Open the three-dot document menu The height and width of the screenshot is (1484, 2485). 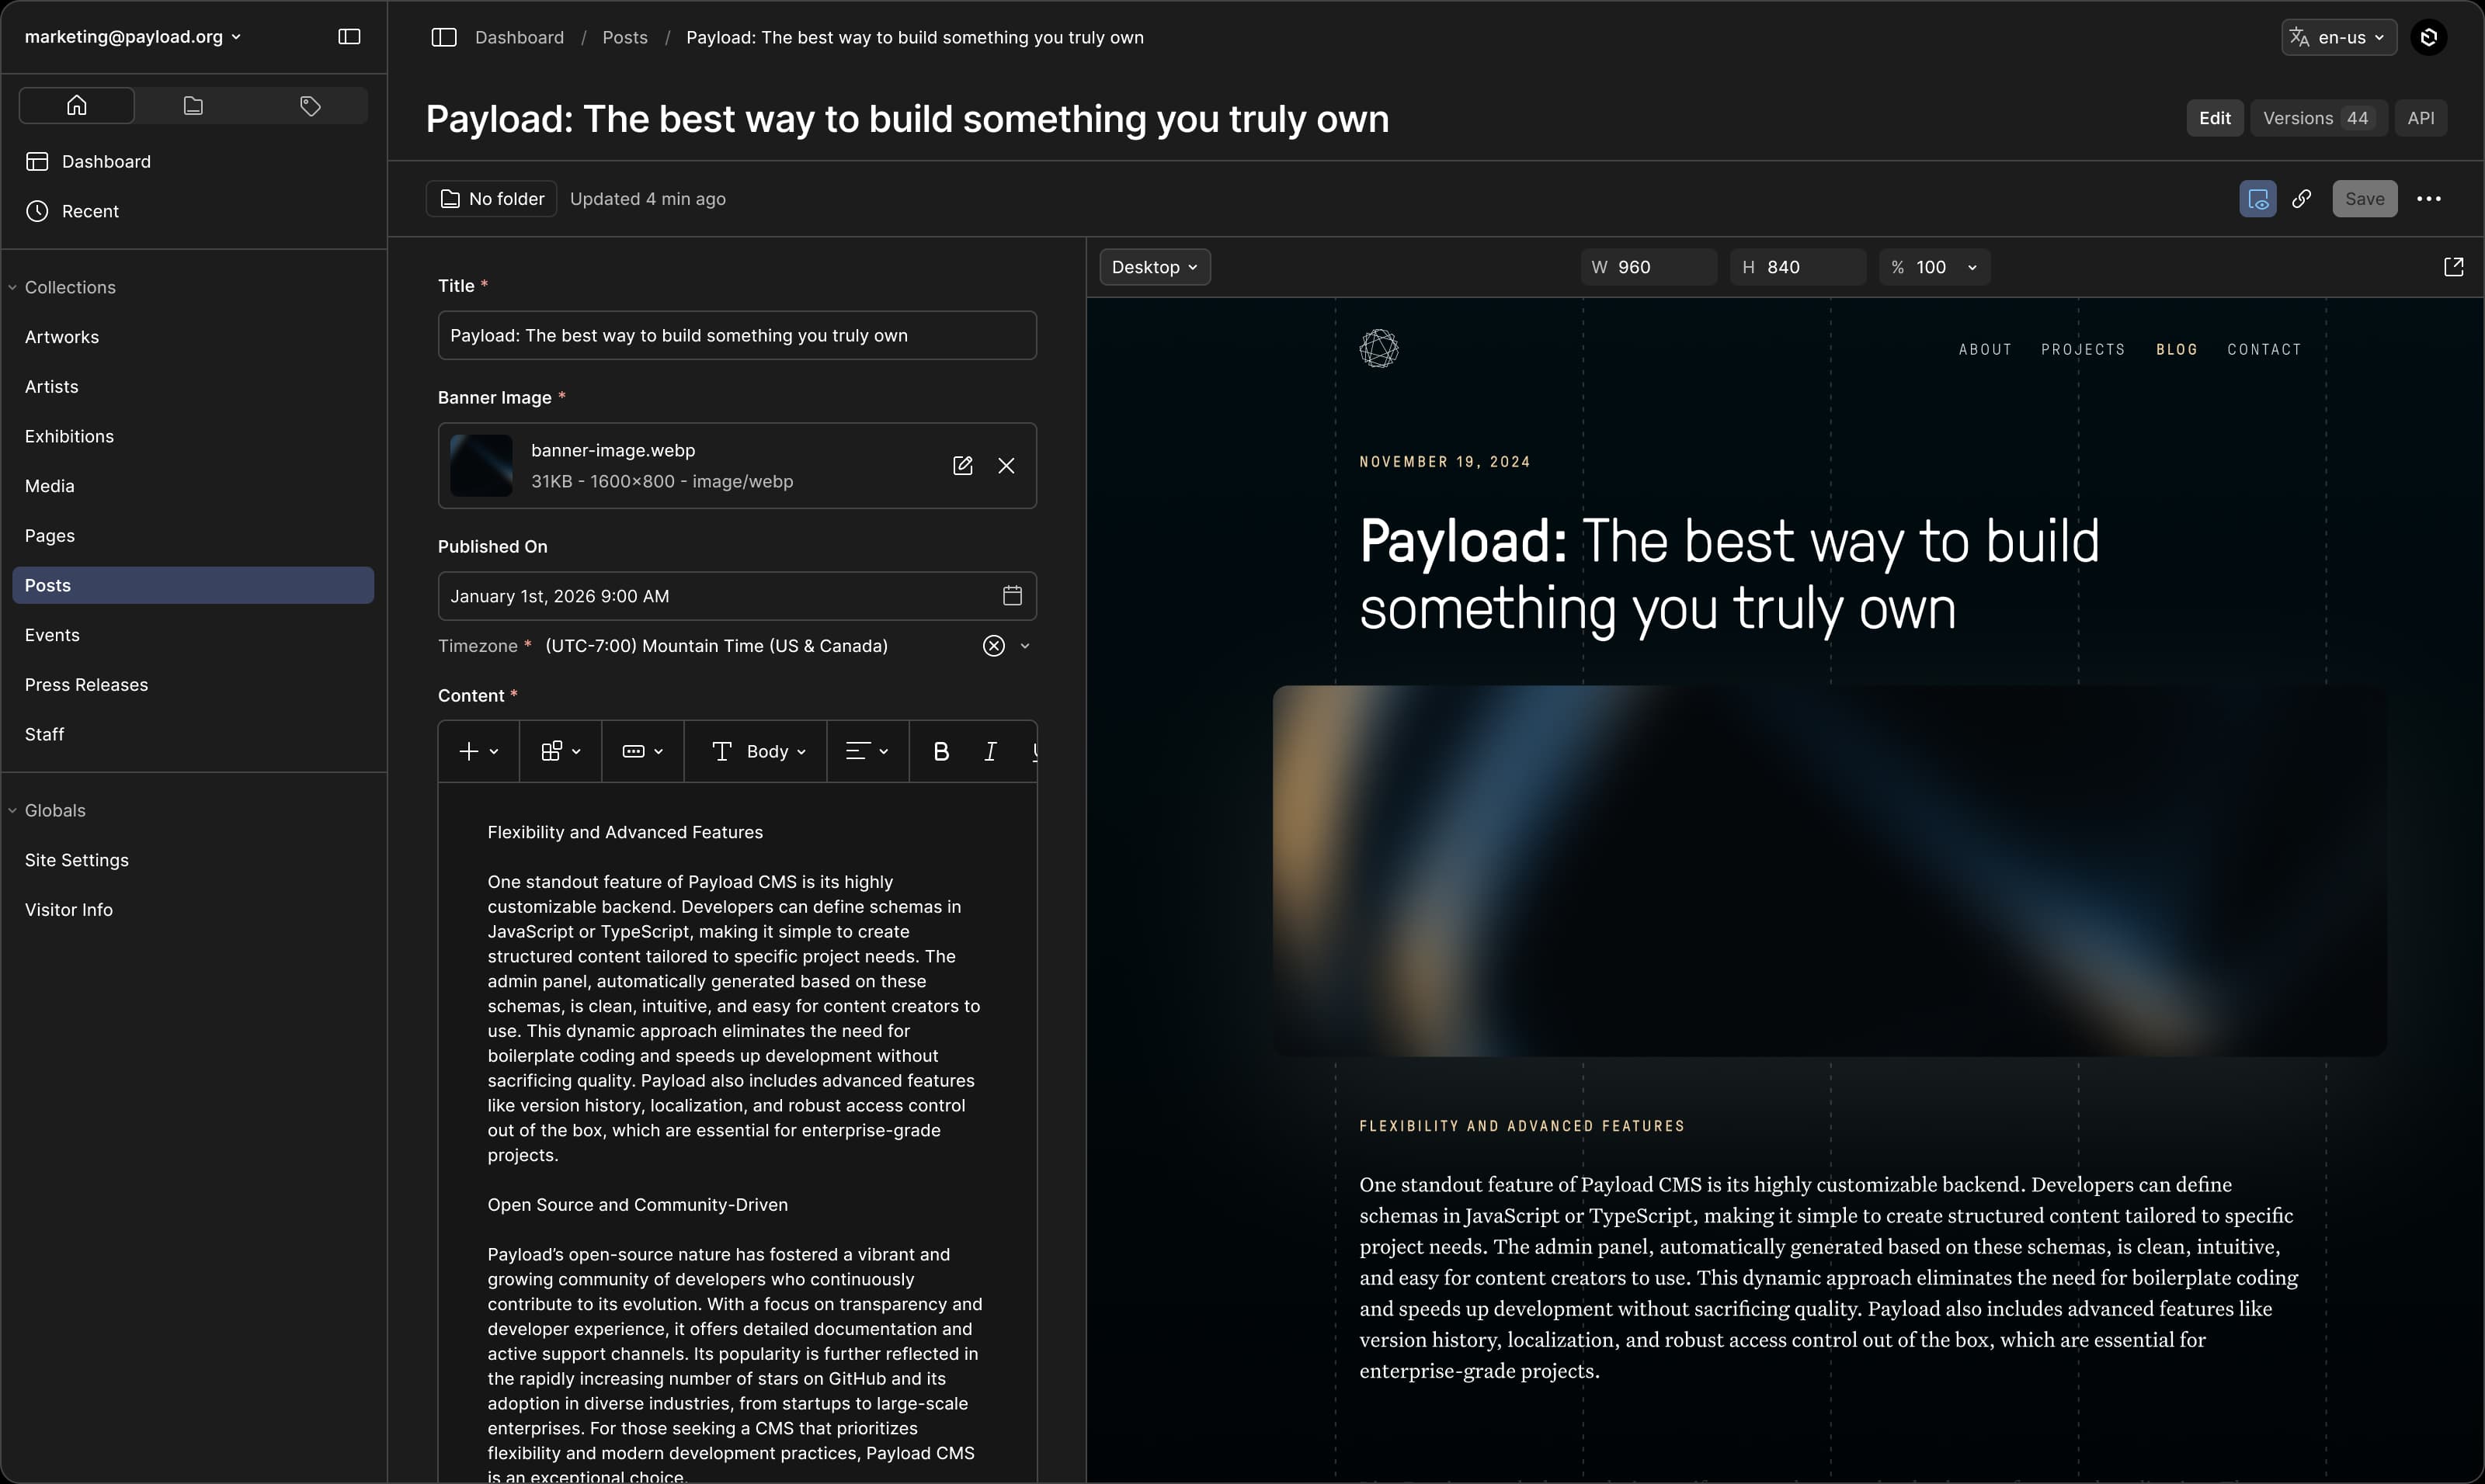click(2429, 198)
